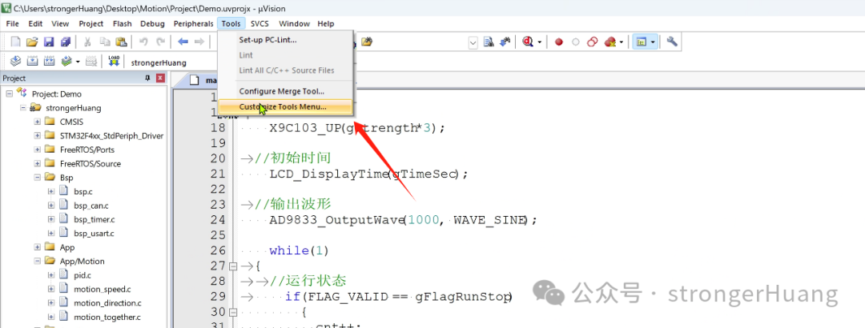Expand the FreeRTOS/Source group
865x328 pixels.
click(37, 163)
